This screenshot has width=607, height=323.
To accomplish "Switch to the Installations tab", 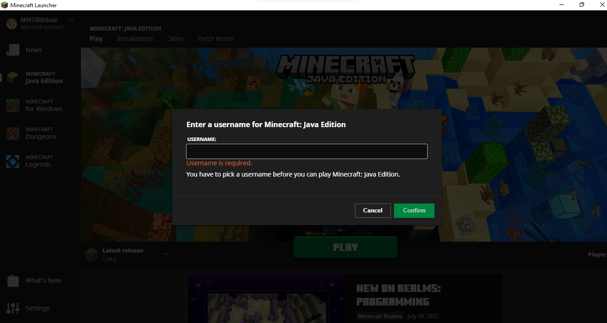I will click(135, 39).
